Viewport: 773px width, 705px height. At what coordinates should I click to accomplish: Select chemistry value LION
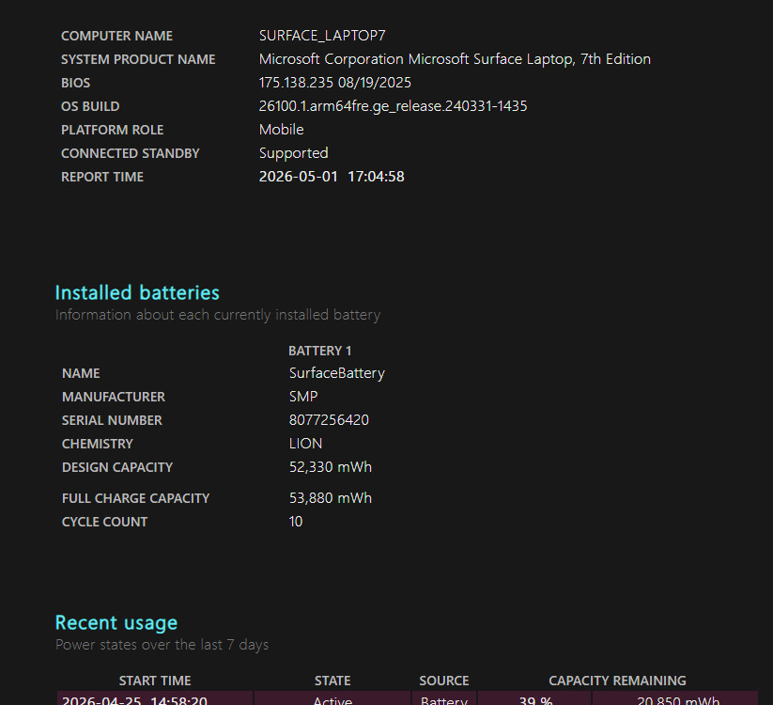[x=305, y=444]
